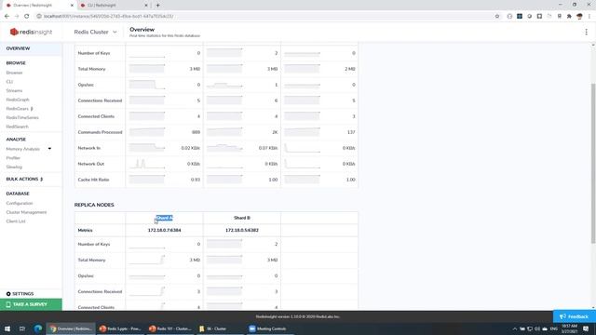Click the primary Network In label

pyautogui.click(x=89, y=148)
